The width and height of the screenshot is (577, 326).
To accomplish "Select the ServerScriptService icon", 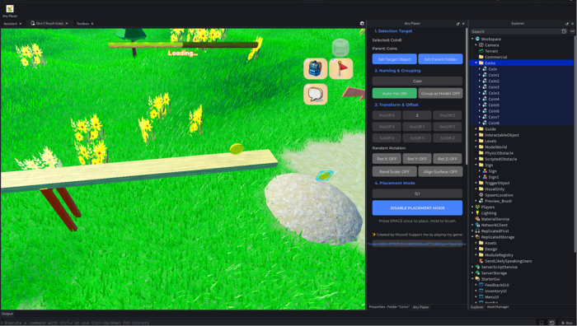I will (x=477, y=267).
